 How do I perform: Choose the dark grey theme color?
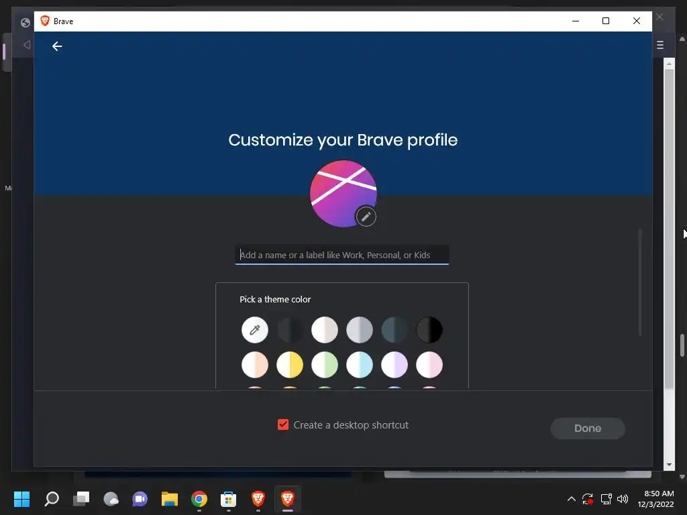[x=290, y=330]
